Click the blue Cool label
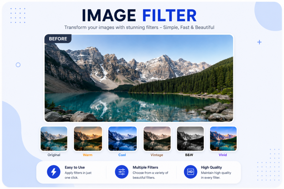This screenshot has height=189, width=284. (x=122, y=155)
